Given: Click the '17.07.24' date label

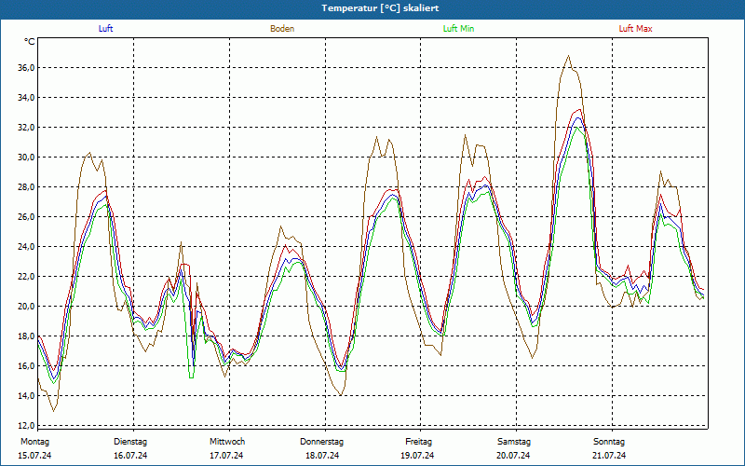Looking at the screenshot, I should [x=226, y=456].
